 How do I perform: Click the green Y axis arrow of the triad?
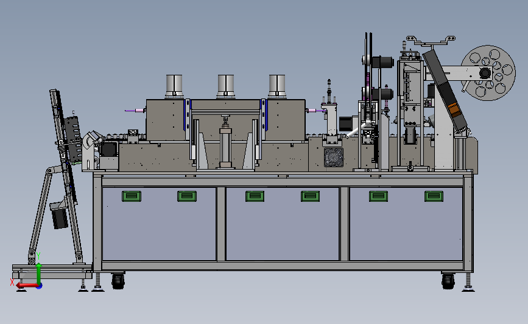(x=39, y=274)
